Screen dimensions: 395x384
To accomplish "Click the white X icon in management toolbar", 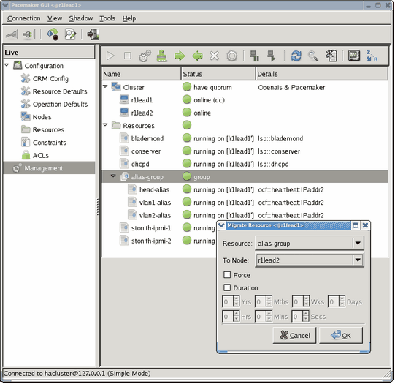I will pyautogui.click(x=215, y=56).
